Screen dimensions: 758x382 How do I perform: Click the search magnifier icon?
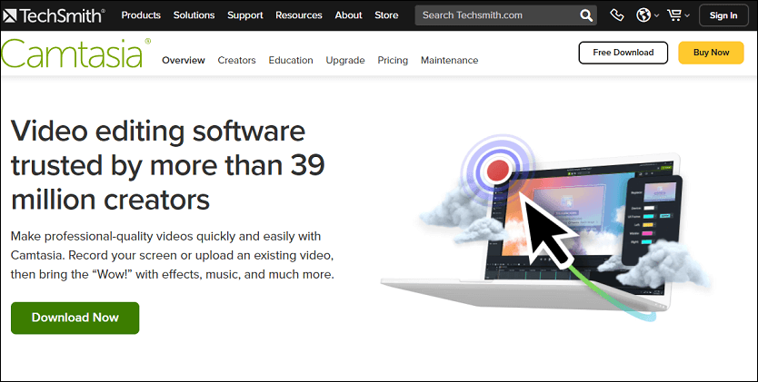click(x=586, y=15)
